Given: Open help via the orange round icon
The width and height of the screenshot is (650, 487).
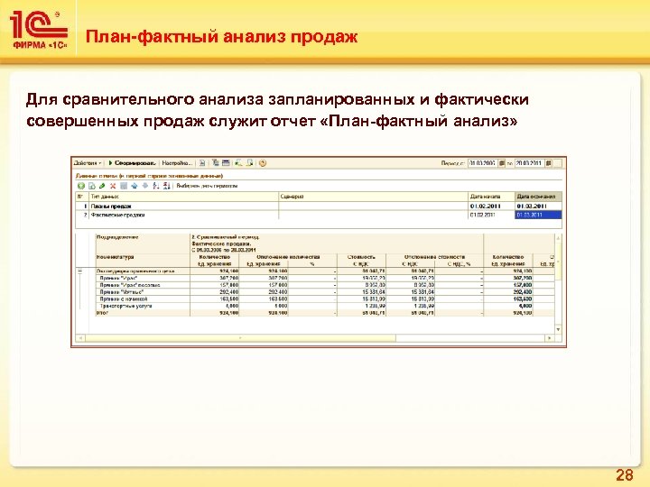Looking at the screenshot, I should pyautogui.click(x=263, y=163).
